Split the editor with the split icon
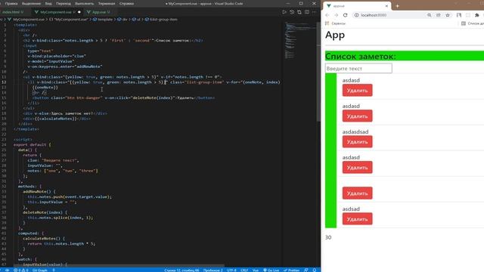This screenshot has width=484, height=272. [x=307, y=12]
